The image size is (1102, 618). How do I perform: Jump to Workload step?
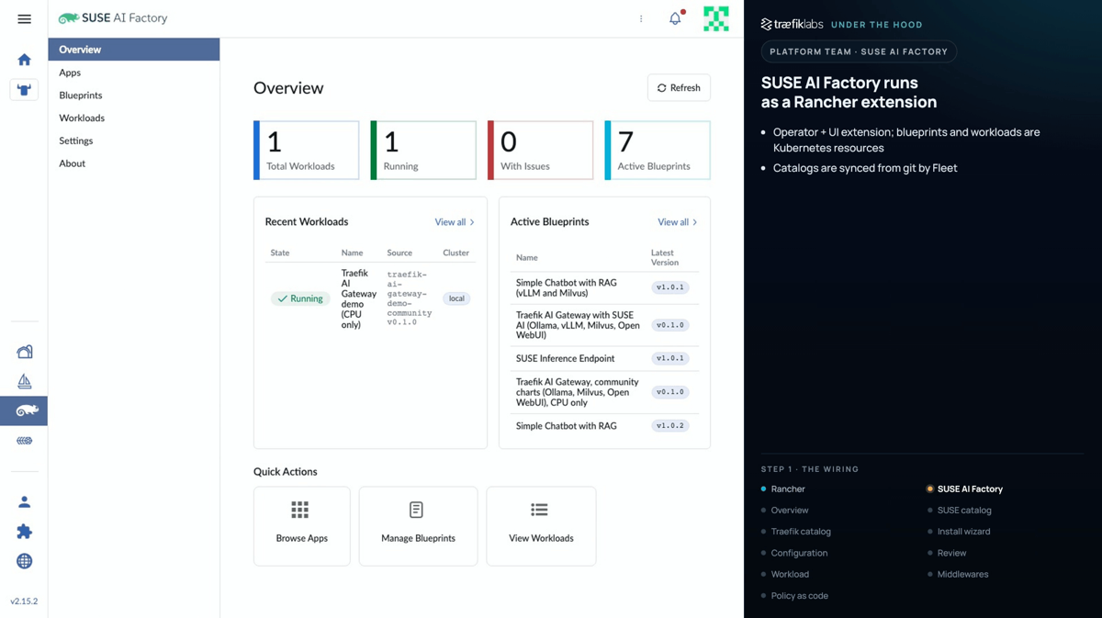[x=790, y=575]
